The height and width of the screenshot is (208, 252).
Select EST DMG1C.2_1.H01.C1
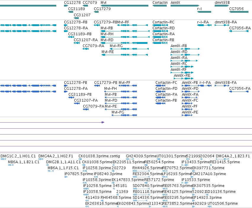tap(3, 159)
